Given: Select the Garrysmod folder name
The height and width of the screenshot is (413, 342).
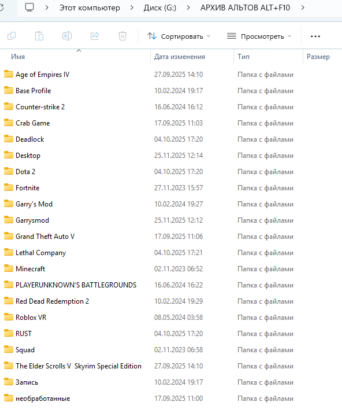Looking at the screenshot, I should tap(32, 220).
